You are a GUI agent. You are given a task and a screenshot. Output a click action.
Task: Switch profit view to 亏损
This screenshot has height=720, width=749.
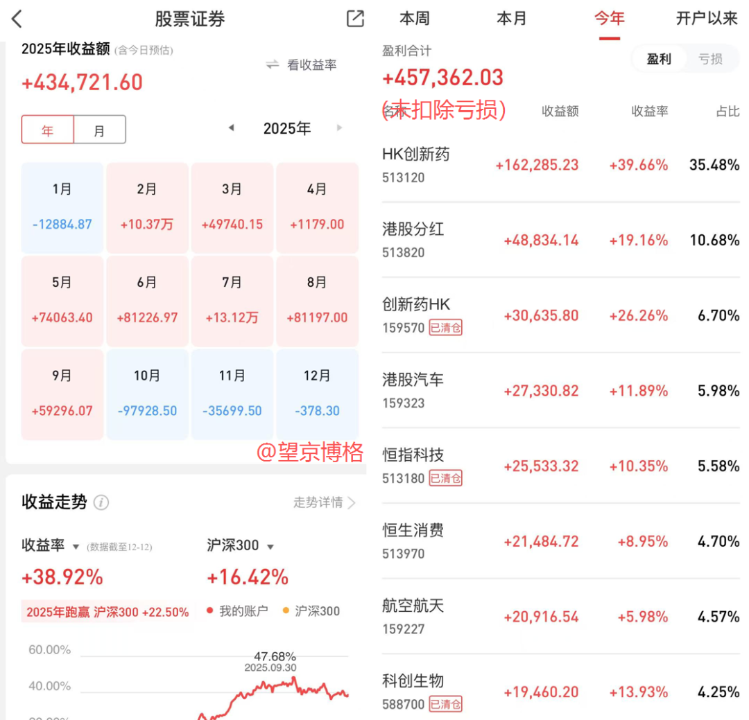pyautogui.click(x=711, y=59)
